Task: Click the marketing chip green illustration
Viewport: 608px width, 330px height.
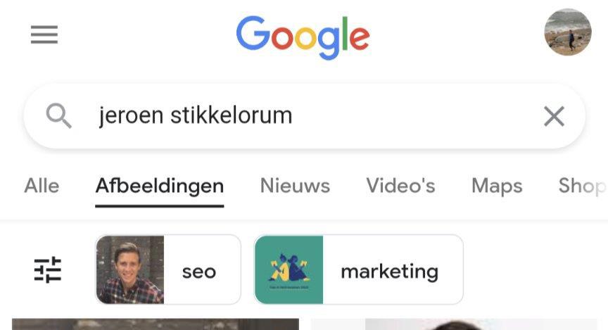Action: click(289, 269)
